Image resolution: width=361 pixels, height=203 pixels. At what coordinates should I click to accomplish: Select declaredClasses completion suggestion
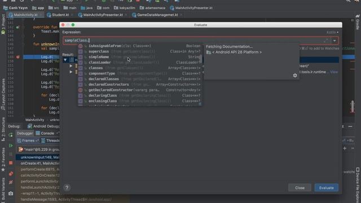click(139, 79)
